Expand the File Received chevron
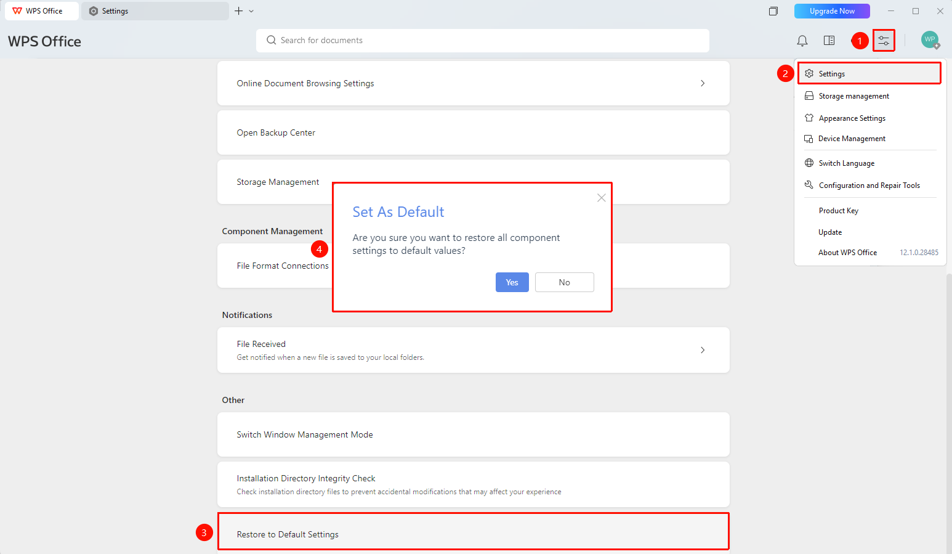Viewport: 952px width, 554px height. tap(703, 350)
